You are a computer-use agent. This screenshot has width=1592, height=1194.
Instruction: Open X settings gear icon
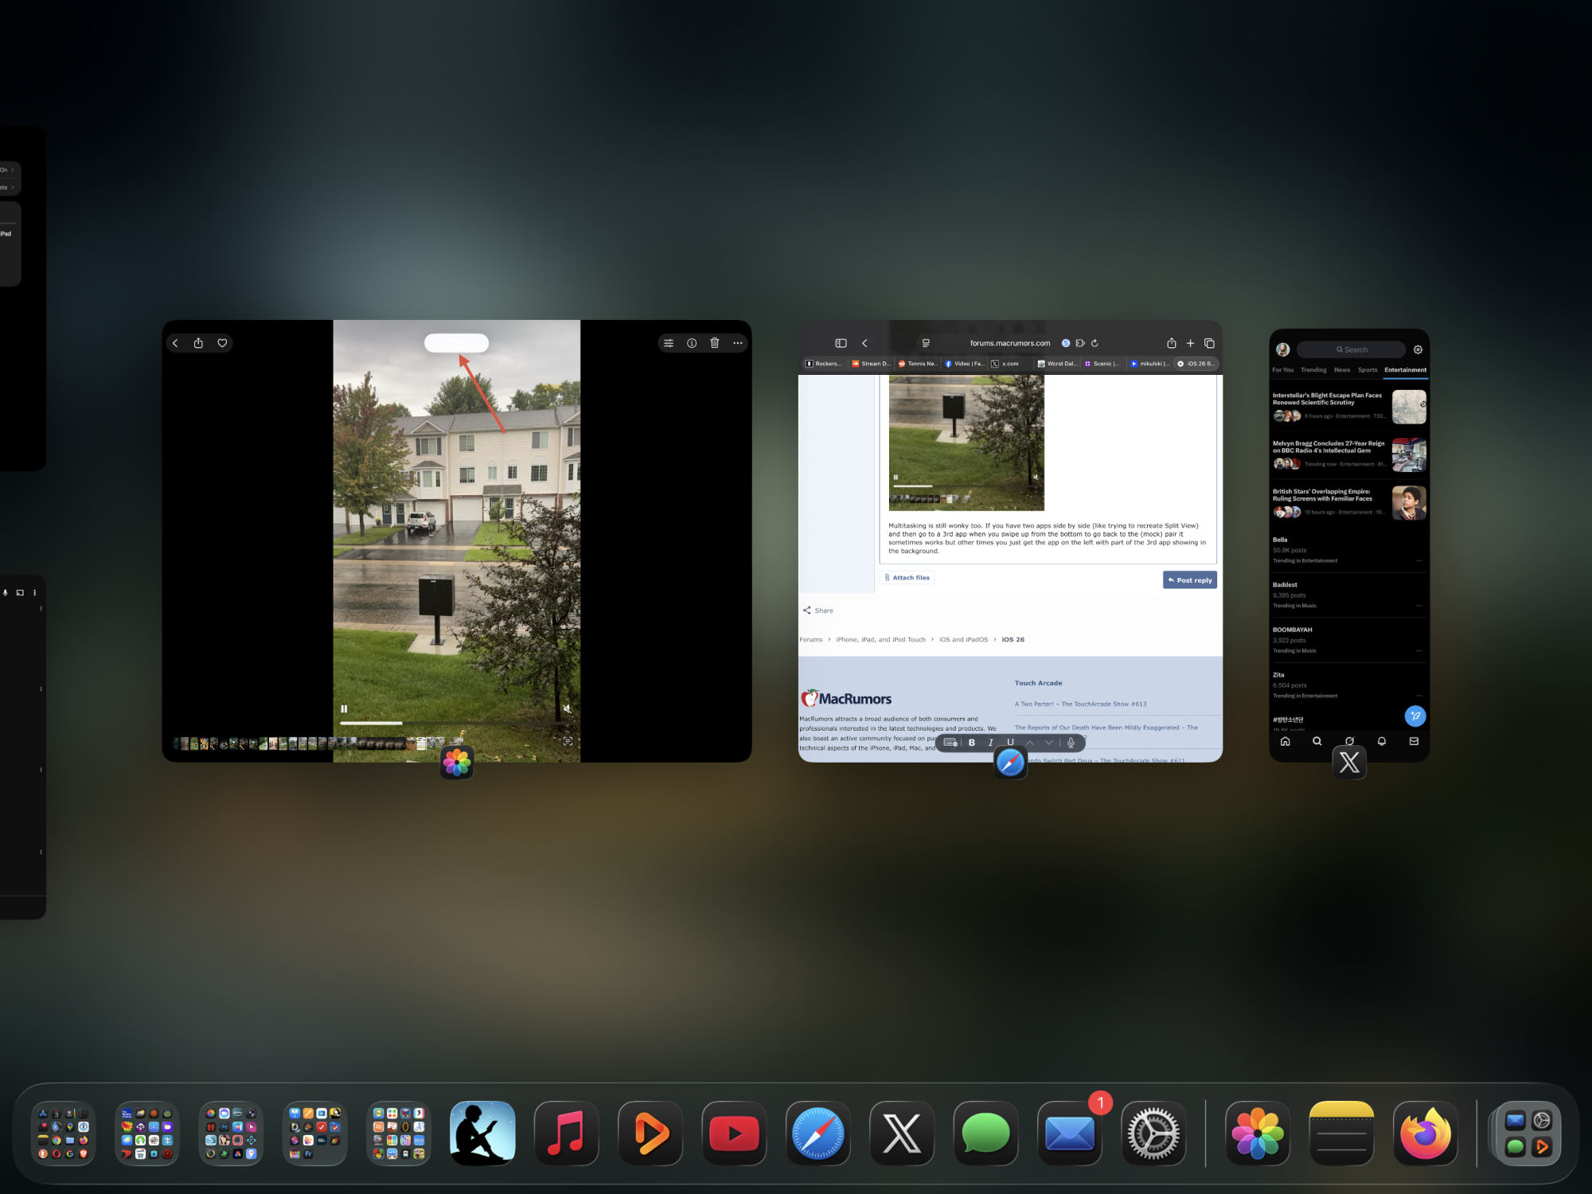pyautogui.click(x=1418, y=349)
